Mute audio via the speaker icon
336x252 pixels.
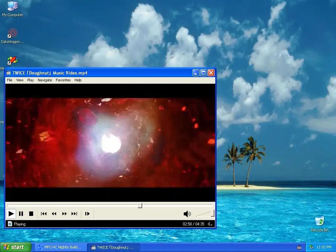(x=187, y=214)
